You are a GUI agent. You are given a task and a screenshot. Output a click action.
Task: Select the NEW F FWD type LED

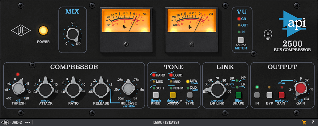point(188,82)
